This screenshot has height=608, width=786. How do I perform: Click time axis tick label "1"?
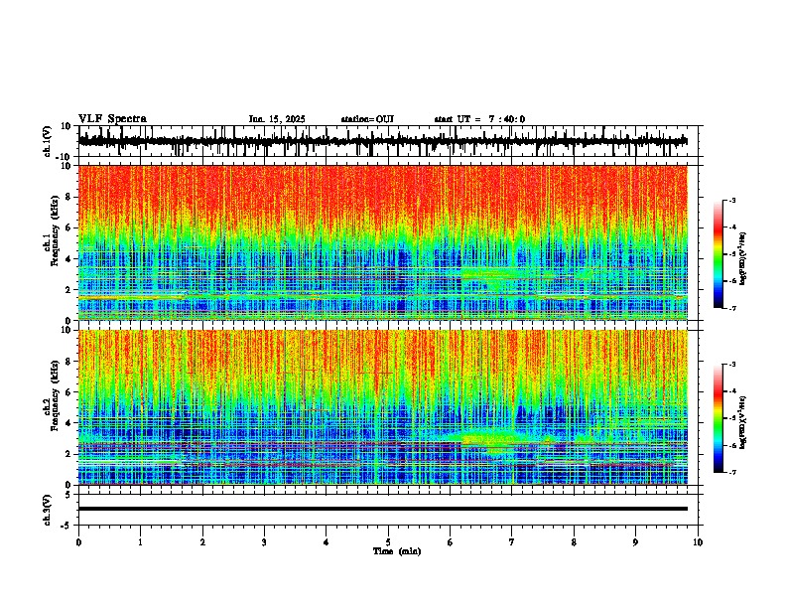pyautogui.click(x=140, y=542)
